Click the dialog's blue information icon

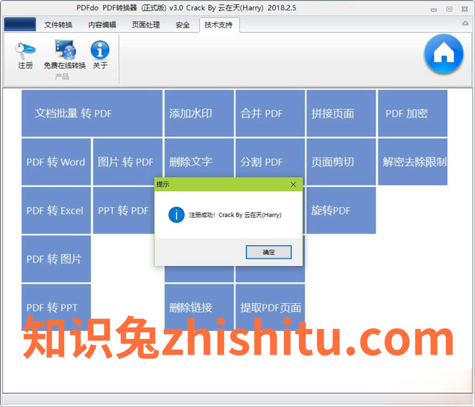click(x=176, y=215)
